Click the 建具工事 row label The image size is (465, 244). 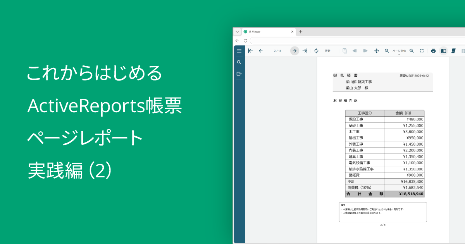click(x=356, y=156)
